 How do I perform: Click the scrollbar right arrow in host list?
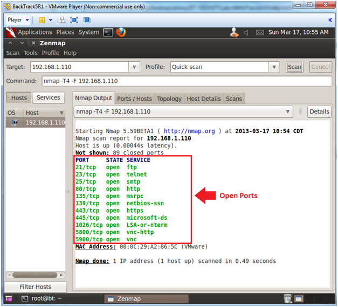[x=61, y=275]
